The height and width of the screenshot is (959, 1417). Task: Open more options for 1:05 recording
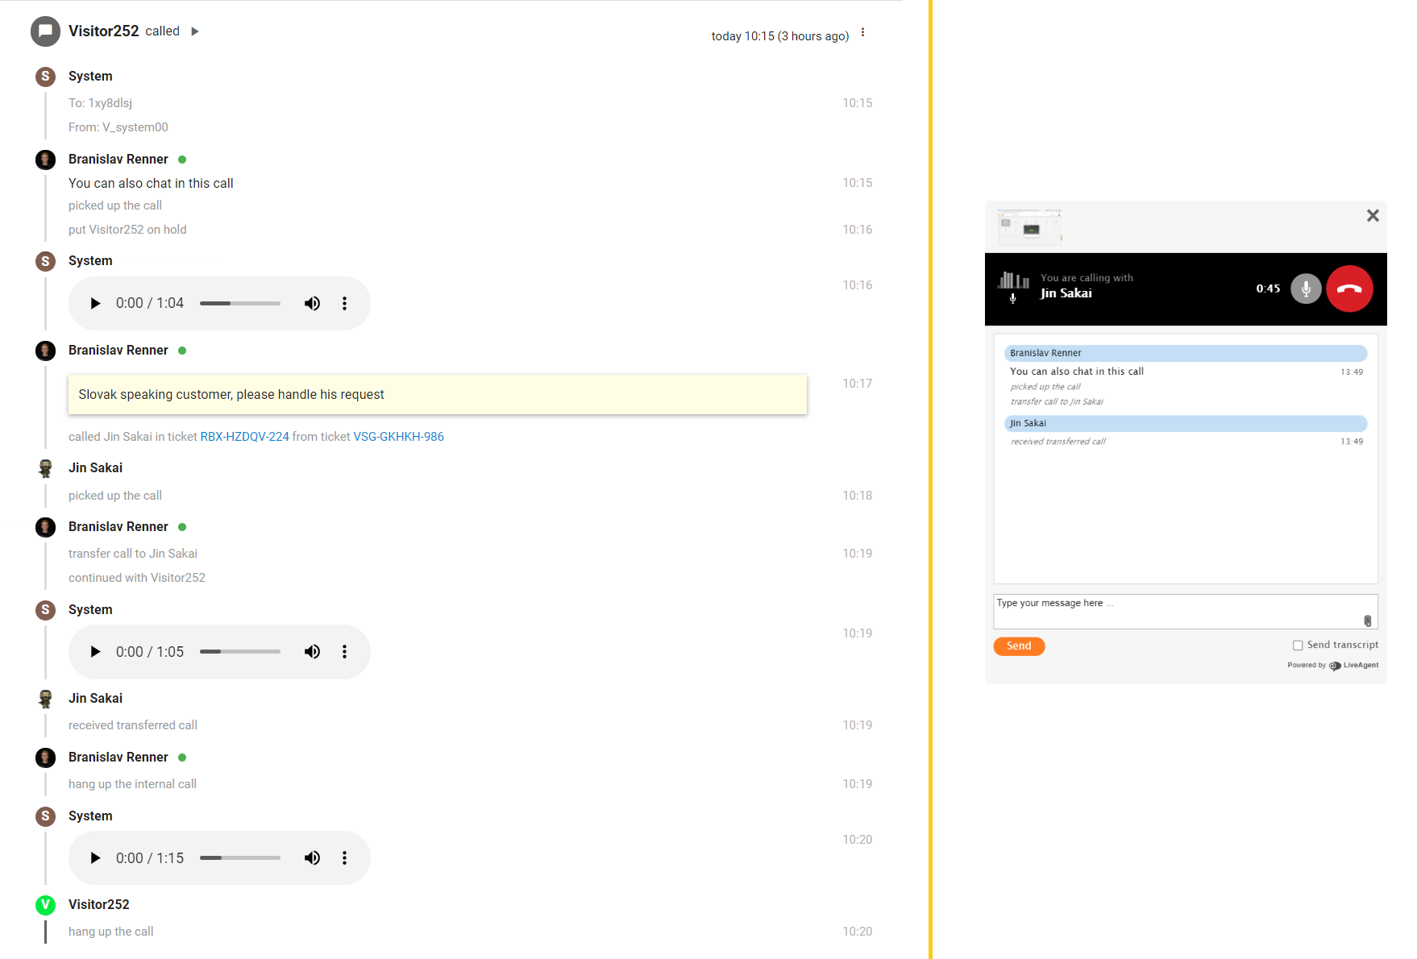(344, 652)
